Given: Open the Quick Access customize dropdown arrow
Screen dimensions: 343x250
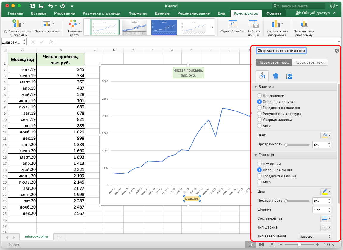Looking at the screenshot, I should [x=72, y=6].
